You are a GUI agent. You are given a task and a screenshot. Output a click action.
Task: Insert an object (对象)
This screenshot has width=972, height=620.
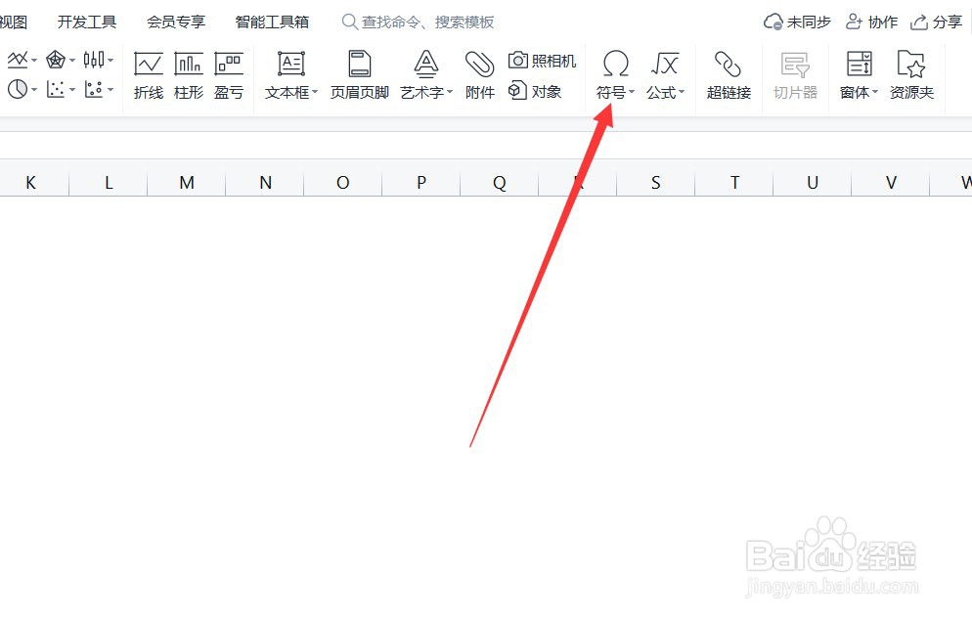[537, 93]
